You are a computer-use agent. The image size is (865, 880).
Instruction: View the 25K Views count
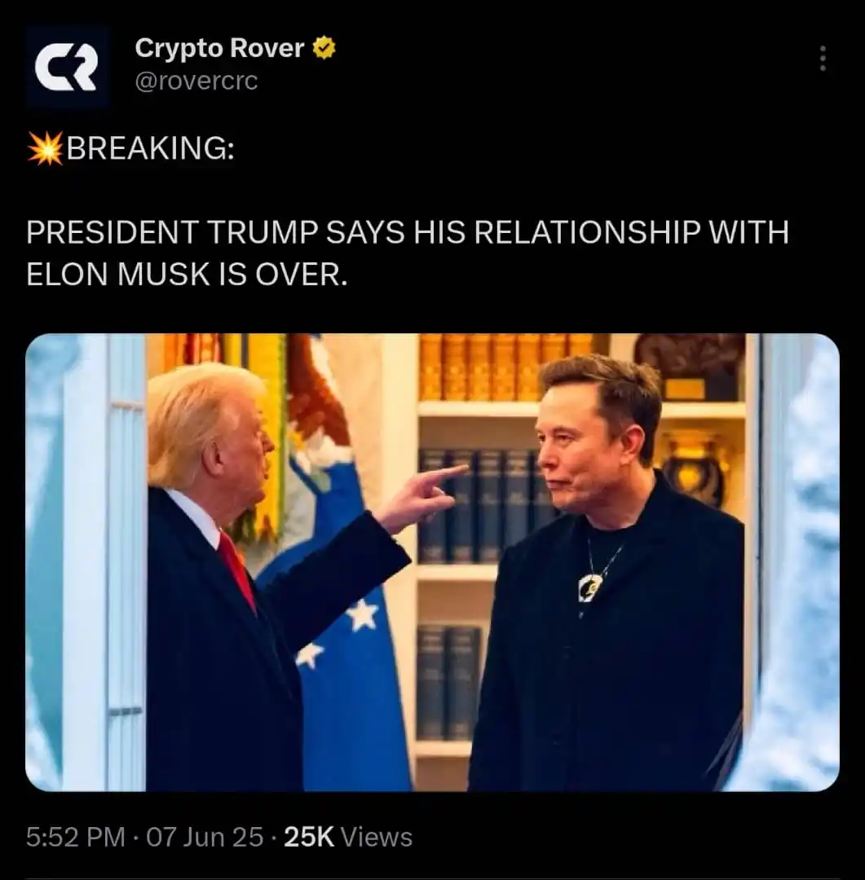click(x=348, y=838)
